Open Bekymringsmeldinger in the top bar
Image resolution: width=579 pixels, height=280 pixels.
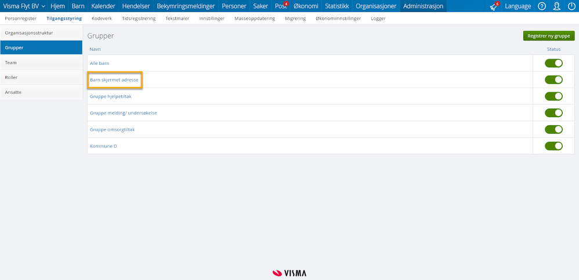click(x=186, y=6)
